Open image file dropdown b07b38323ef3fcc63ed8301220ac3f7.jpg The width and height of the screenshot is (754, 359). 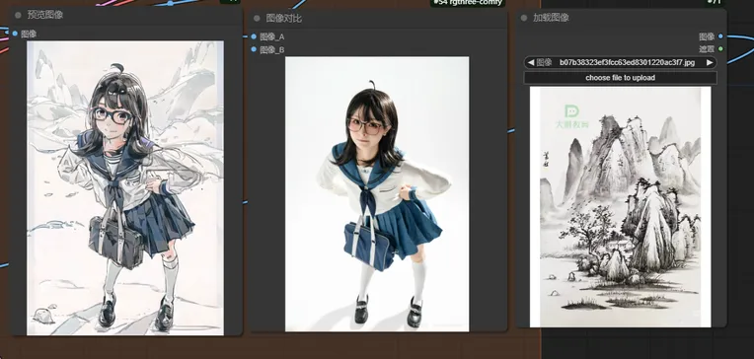tap(621, 62)
